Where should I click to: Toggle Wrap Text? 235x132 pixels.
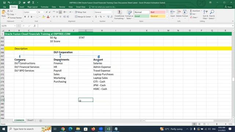[81, 12]
